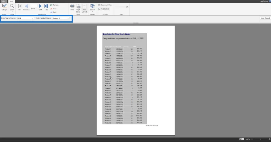Image resolution: width=271 pixels, height=142 pixels.
Task: Open the File tab
Action: (x=3, y=1)
